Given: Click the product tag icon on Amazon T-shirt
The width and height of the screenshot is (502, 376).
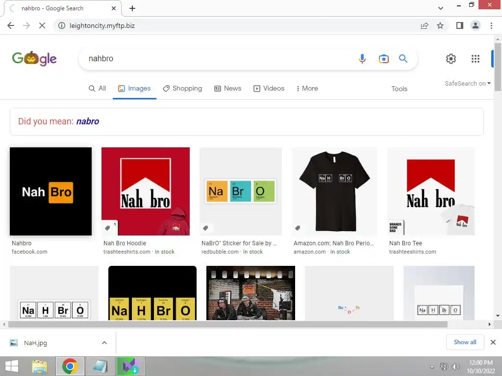Looking at the screenshot, I should pos(298,228).
